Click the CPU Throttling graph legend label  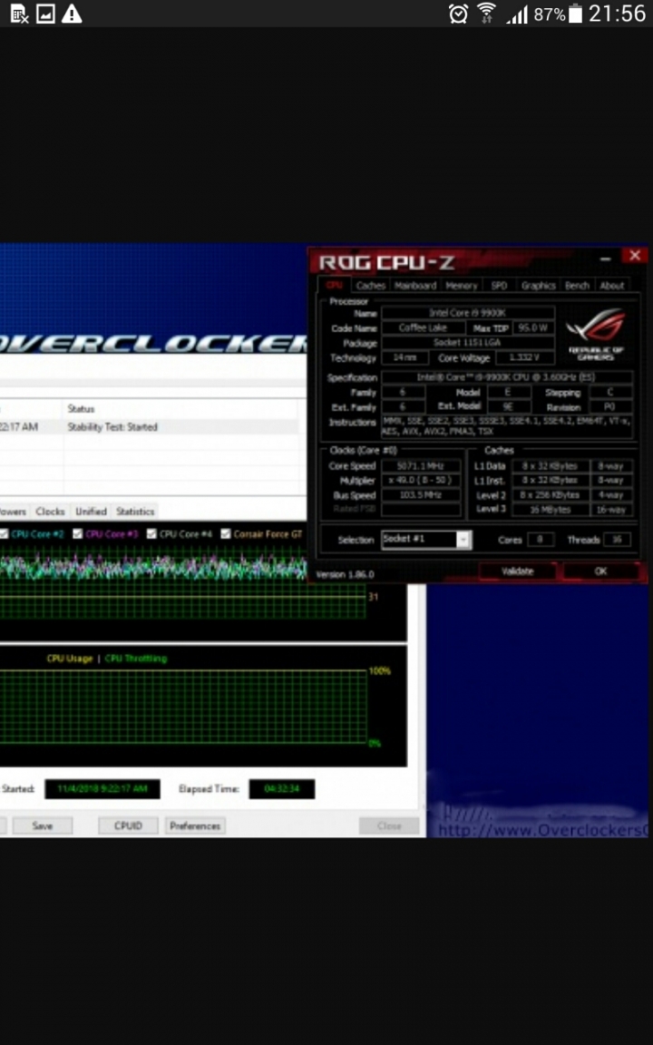coord(136,659)
